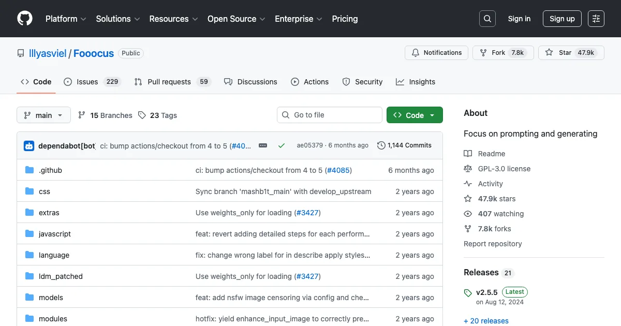Click the commit status check mark

(282, 145)
